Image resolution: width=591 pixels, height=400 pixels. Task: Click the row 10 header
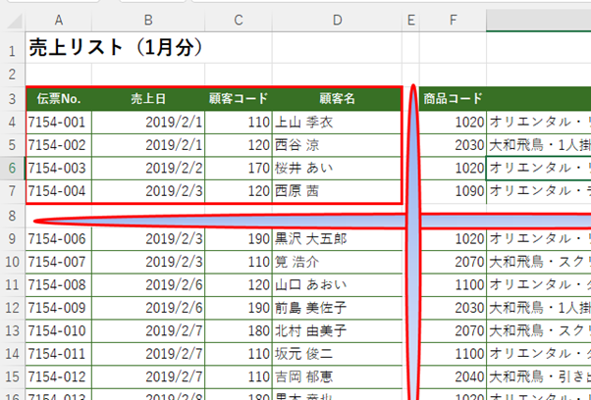point(12,262)
